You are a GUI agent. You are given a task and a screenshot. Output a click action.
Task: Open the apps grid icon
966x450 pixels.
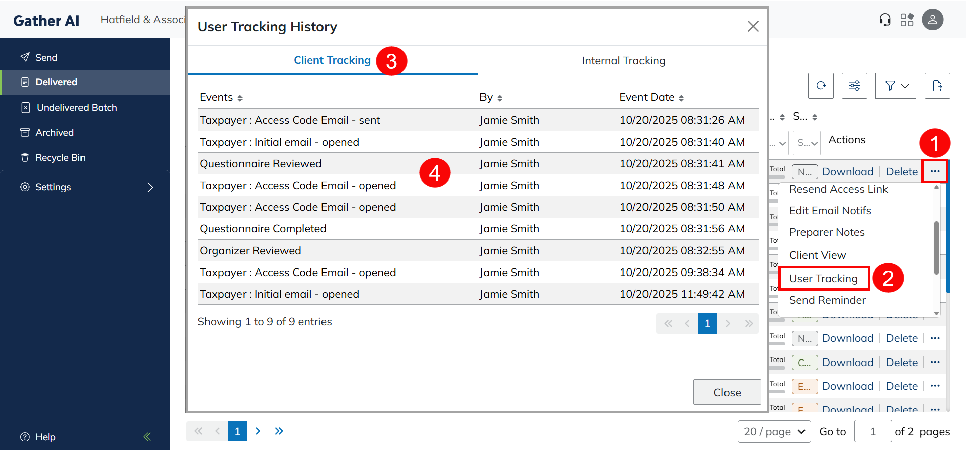point(907,20)
